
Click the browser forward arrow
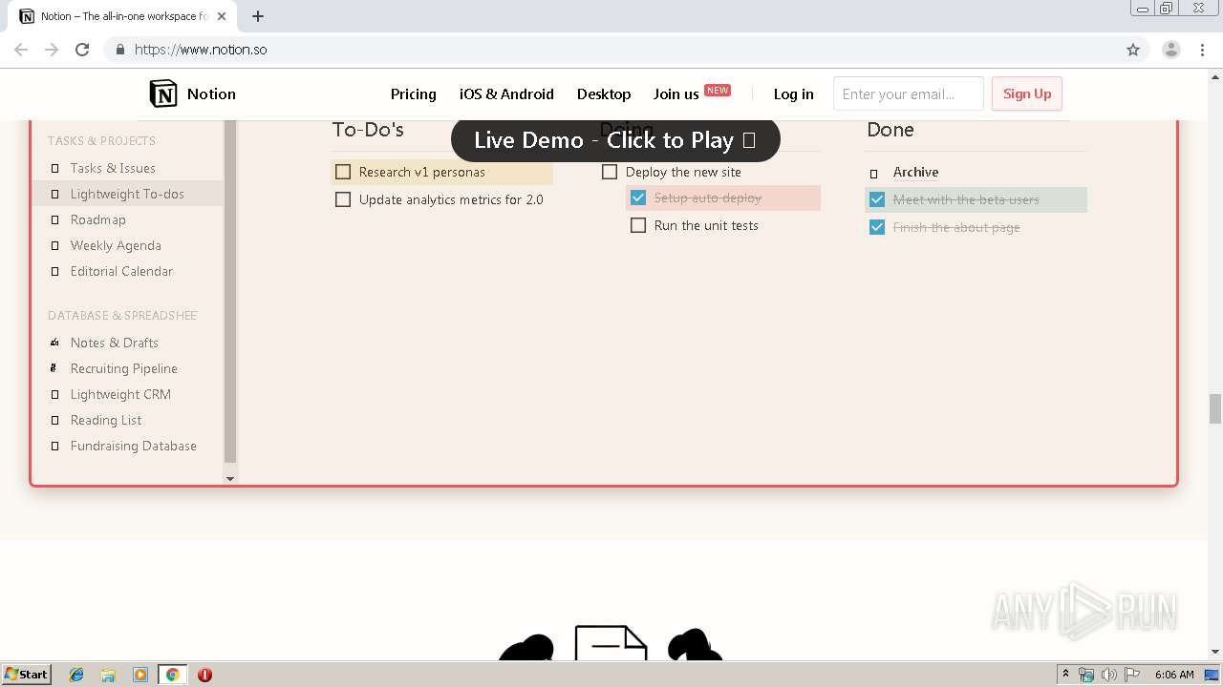click(52, 50)
